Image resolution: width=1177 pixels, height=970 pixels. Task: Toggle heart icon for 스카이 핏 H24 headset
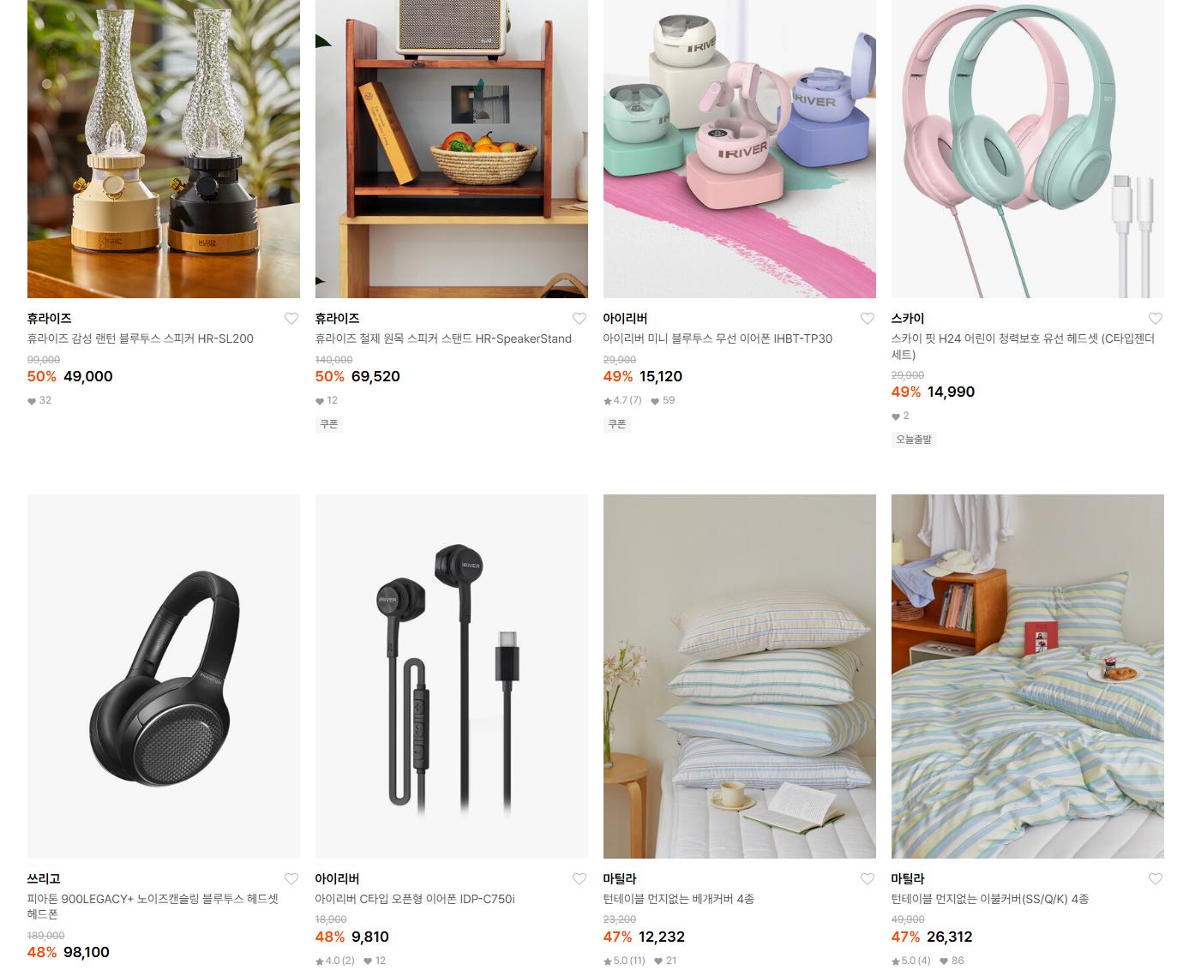pyautogui.click(x=1156, y=319)
